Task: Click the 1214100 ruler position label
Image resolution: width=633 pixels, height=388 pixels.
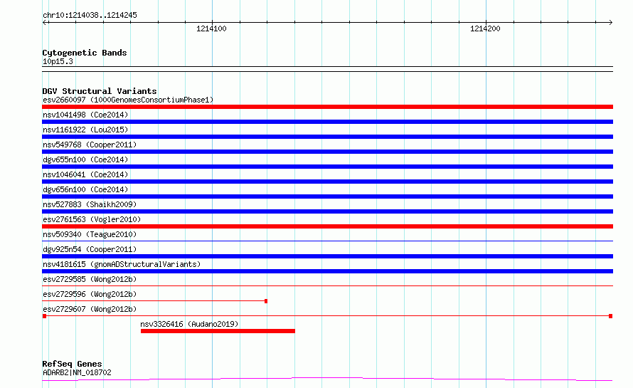Action: [211, 28]
